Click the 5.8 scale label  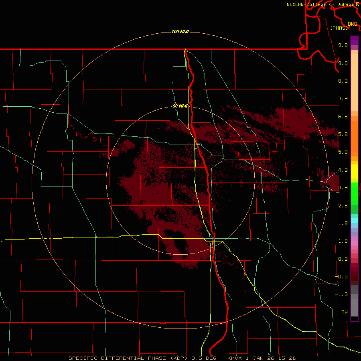[x=343, y=134]
